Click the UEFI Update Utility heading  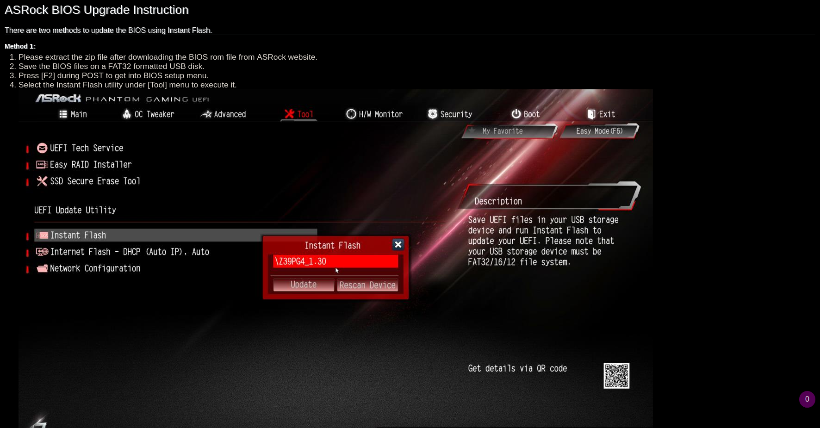75,211
